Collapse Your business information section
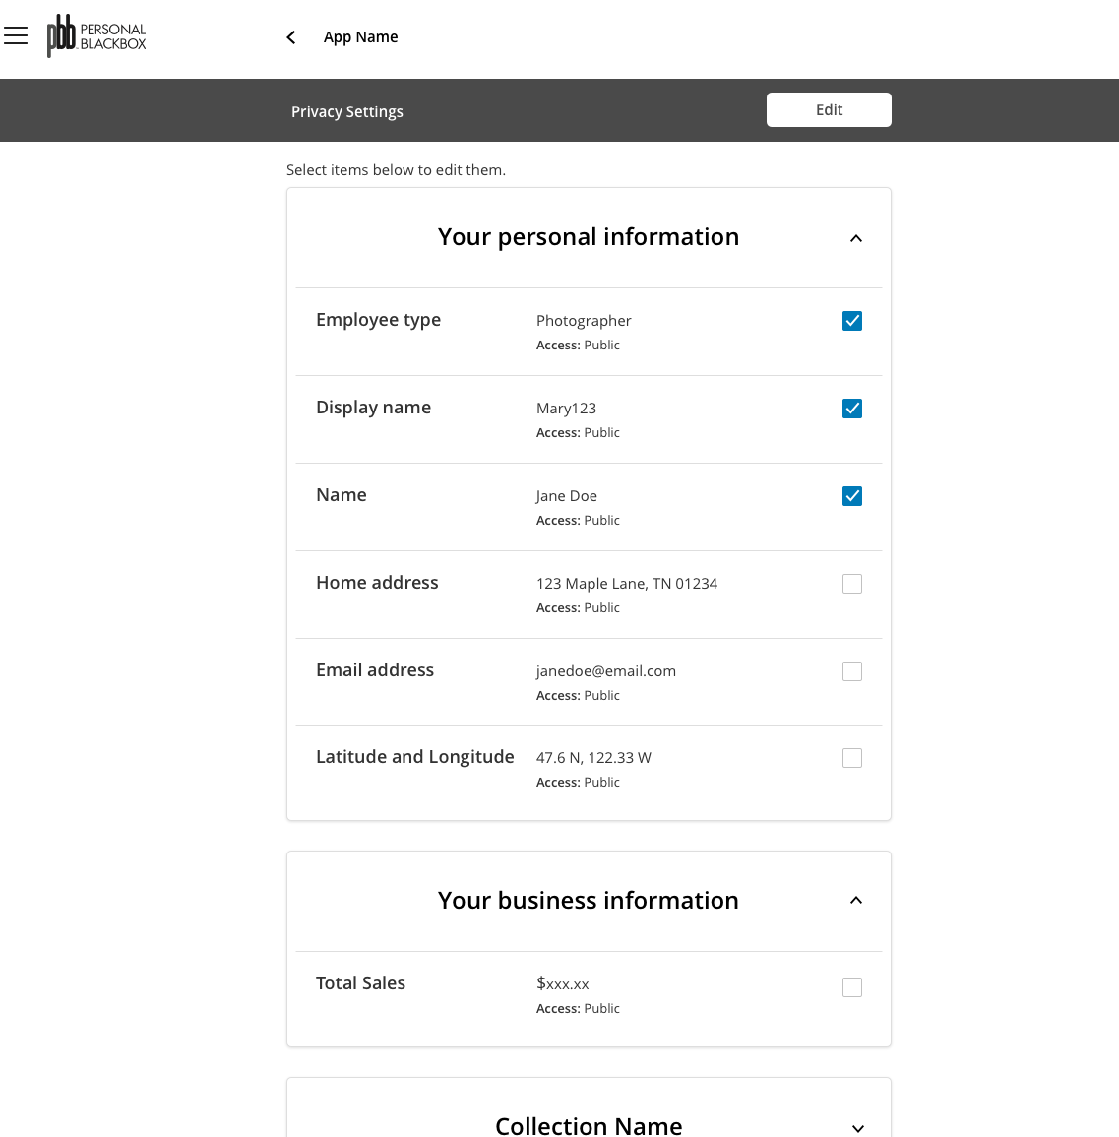Image resolution: width=1119 pixels, height=1137 pixels. click(856, 900)
